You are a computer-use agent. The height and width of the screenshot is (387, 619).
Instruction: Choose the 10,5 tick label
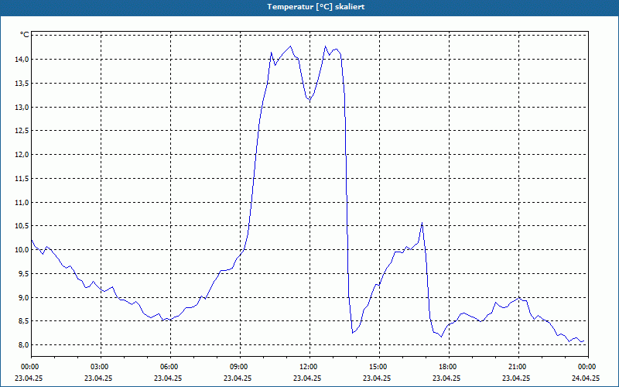click(x=22, y=226)
